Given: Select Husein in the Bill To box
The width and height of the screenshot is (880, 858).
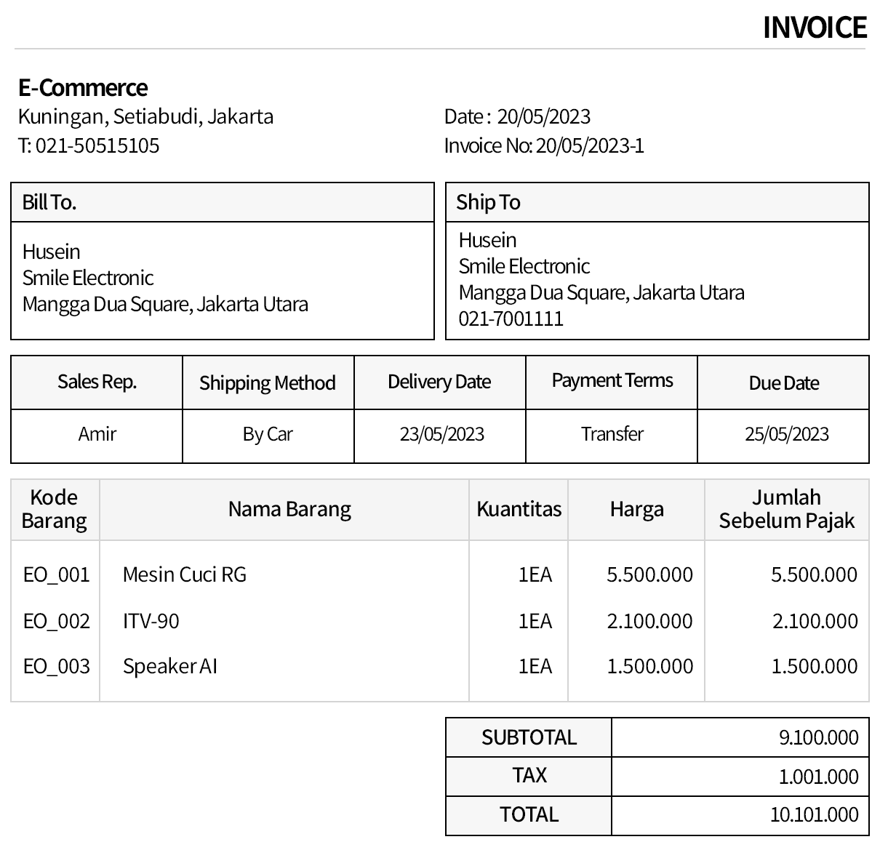Looking at the screenshot, I should (x=51, y=251).
